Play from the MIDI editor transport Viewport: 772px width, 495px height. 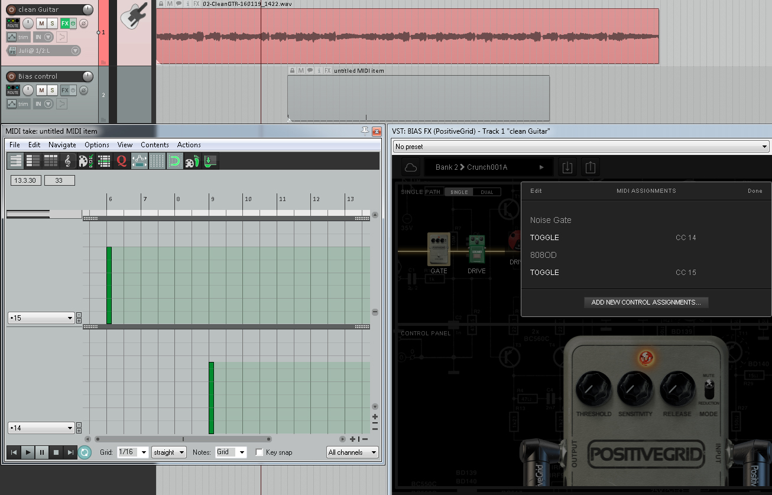click(x=28, y=452)
